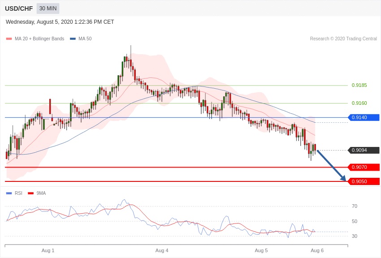This screenshot has height=258, width=381.
Task: Click the 30 MIN timeframe button
Action: tap(48, 9)
